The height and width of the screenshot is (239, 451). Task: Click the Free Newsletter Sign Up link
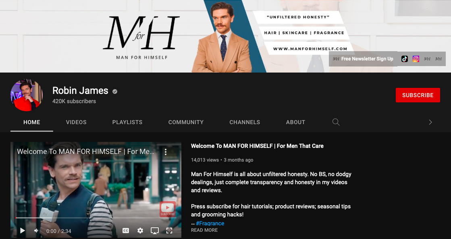click(x=363, y=59)
